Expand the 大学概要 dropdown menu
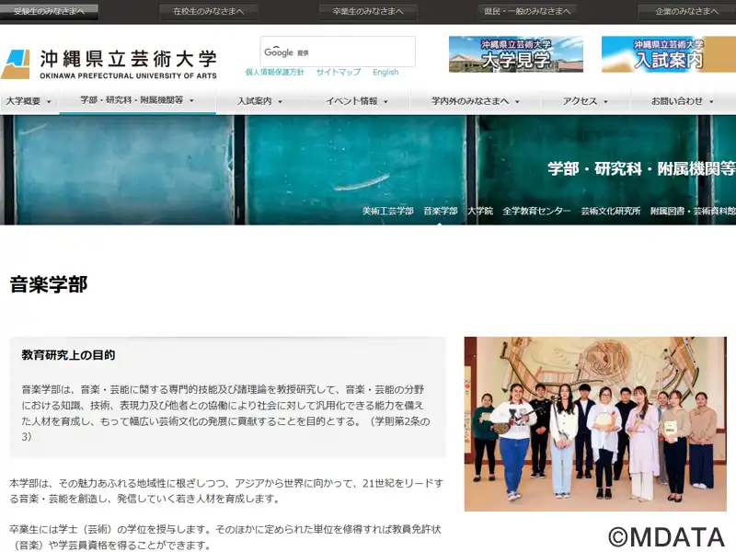736x552 pixels. (29, 101)
